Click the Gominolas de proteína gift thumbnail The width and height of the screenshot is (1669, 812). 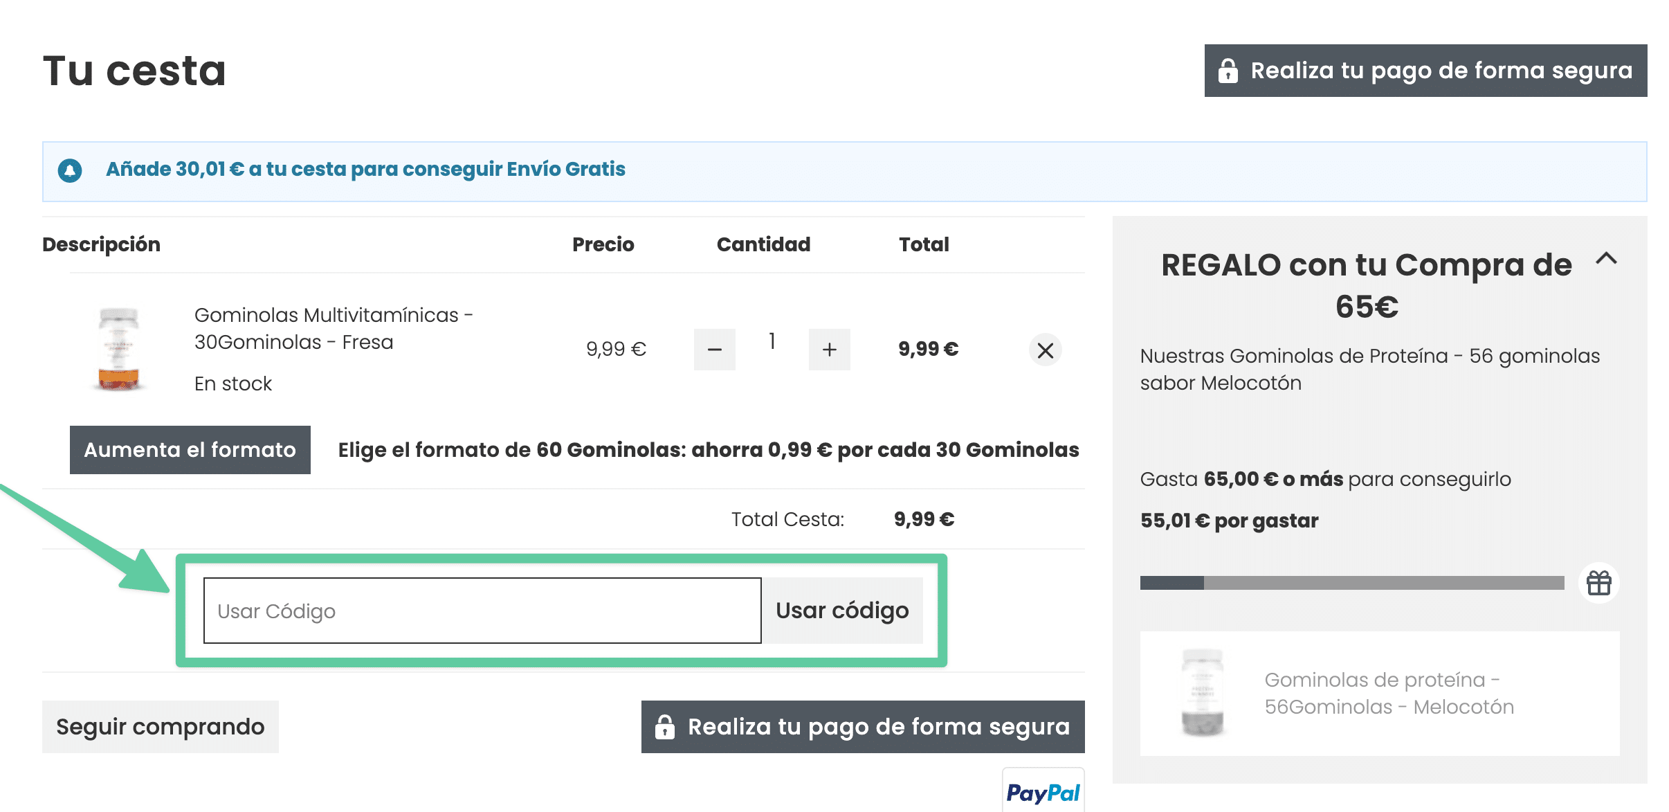(x=1202, y=693)
